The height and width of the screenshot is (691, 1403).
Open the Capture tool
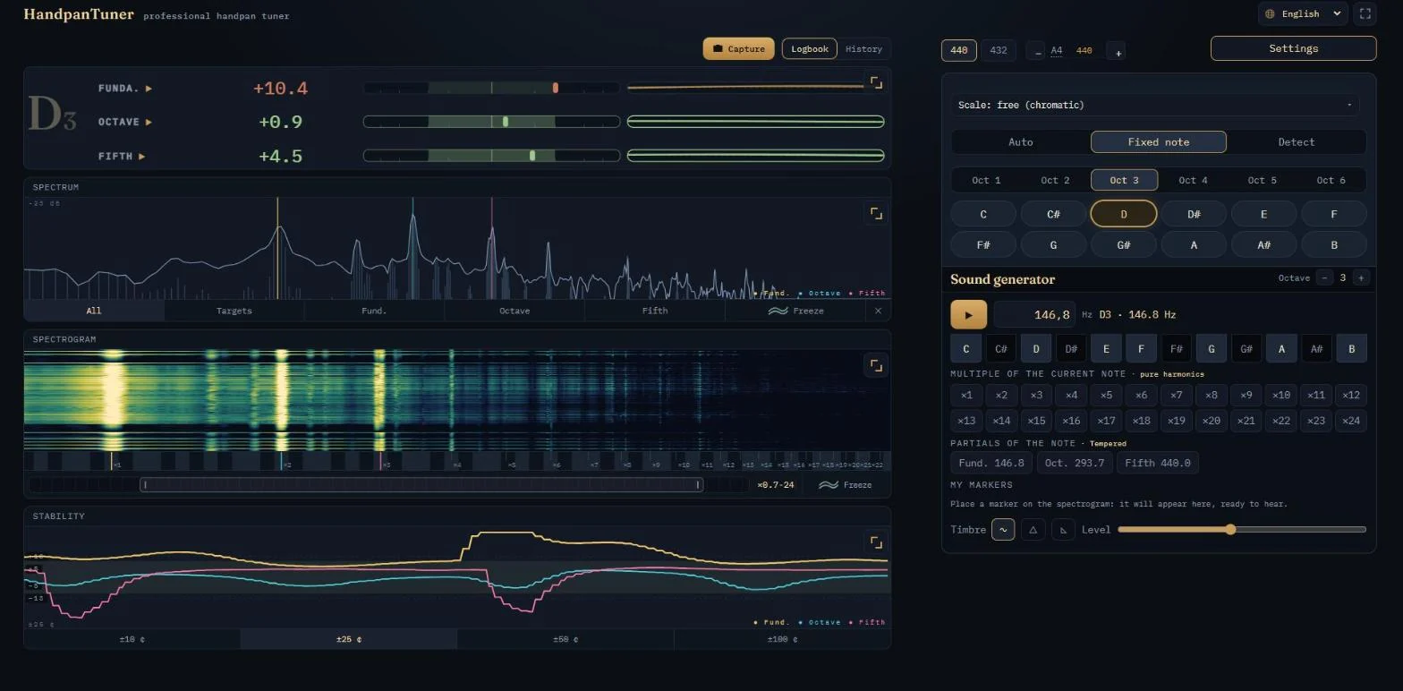739,48
